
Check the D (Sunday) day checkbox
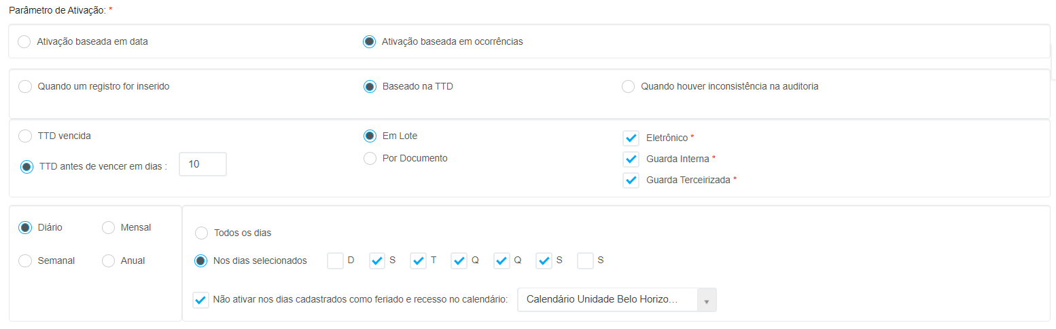[x=335, y=260]
